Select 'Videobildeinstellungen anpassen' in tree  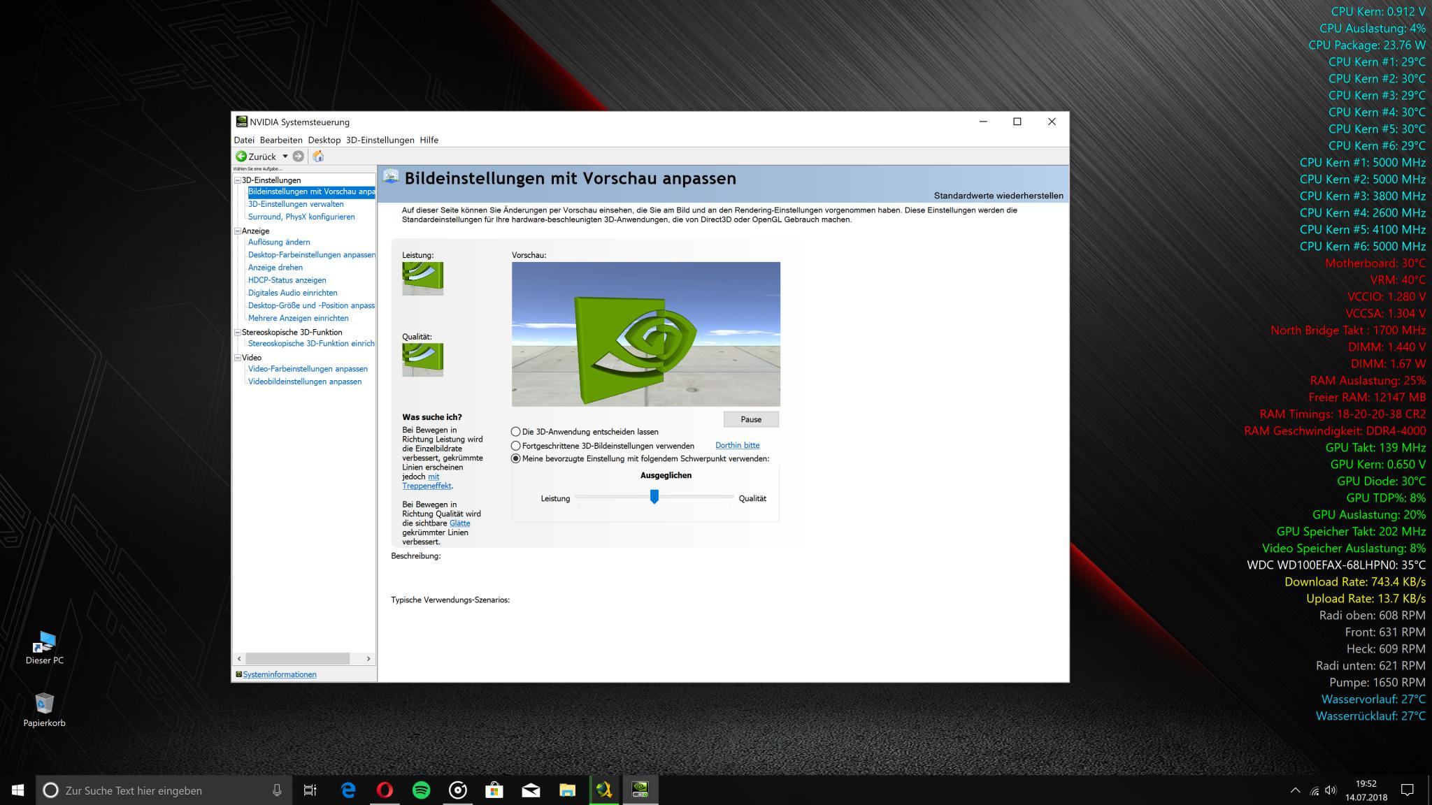(x=305, y=382)
